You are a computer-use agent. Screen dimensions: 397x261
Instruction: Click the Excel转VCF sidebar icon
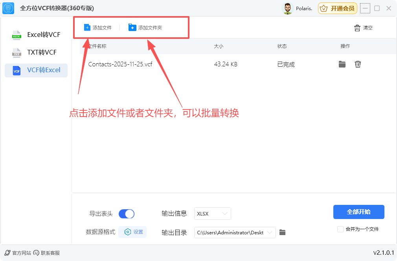17,35
